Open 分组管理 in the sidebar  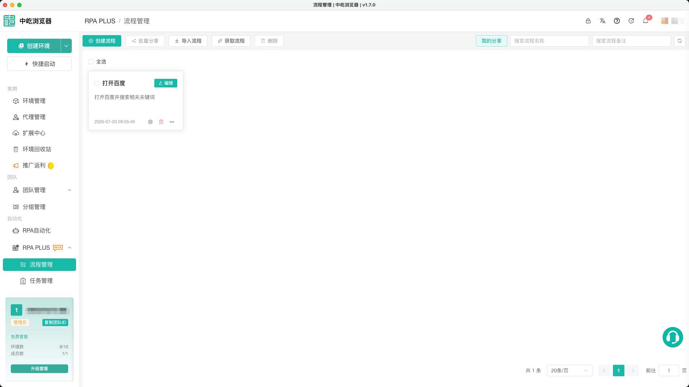(39, 207)
